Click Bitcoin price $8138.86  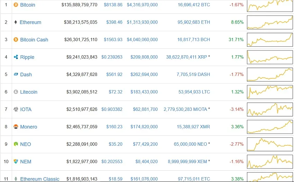113,5
